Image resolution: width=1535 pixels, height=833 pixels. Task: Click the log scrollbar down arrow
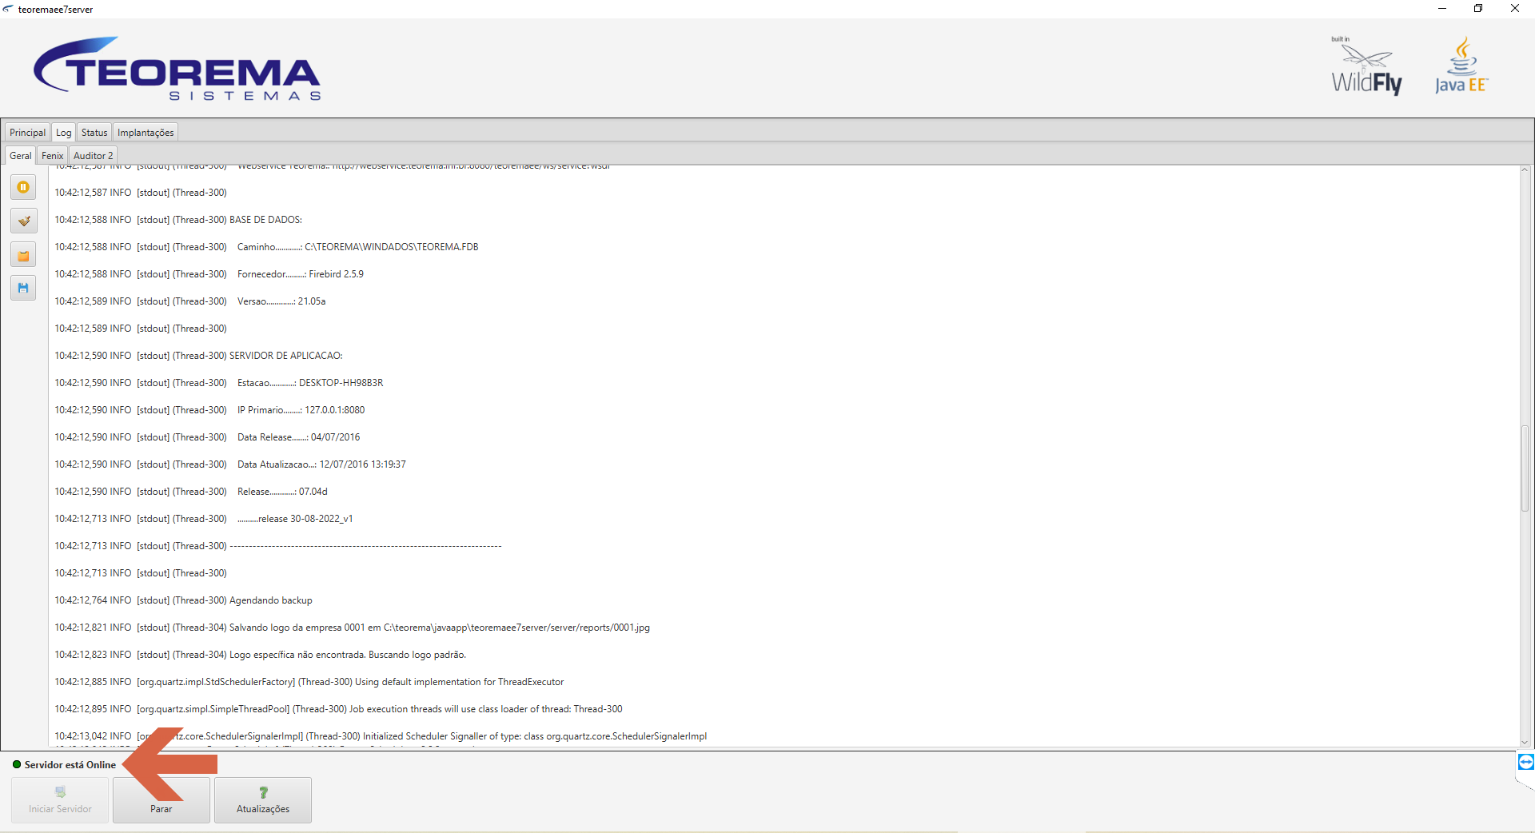point(1525,742)
